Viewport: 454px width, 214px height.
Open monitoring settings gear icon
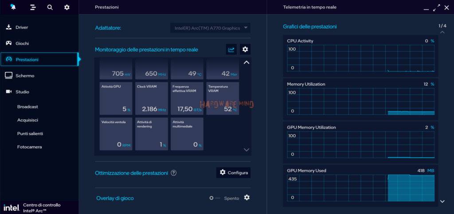[x=245, y=50]
